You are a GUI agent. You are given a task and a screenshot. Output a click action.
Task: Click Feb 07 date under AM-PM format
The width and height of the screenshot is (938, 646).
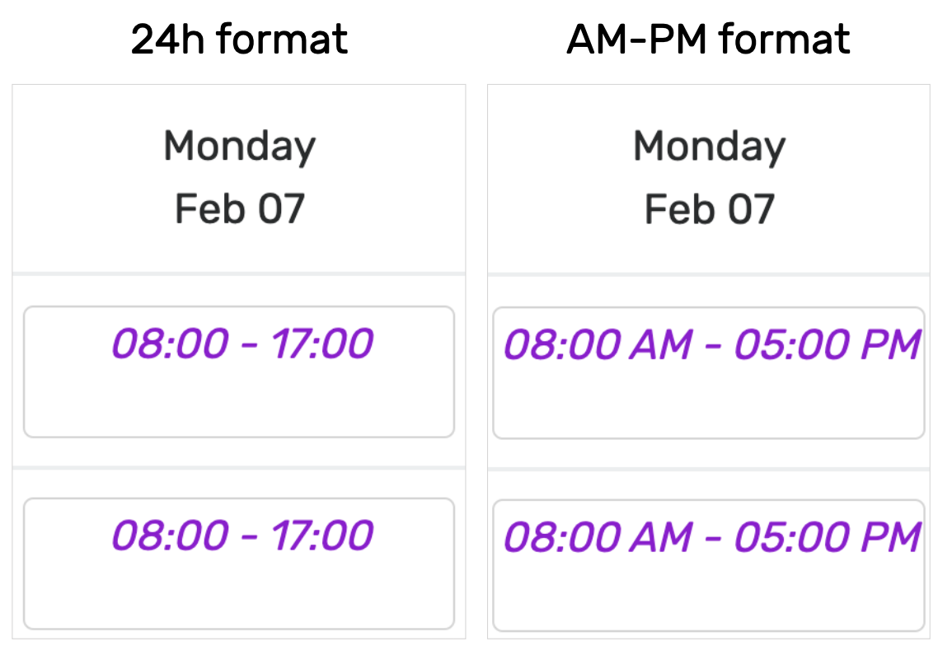709,208
